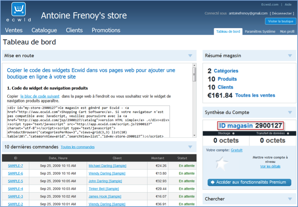Image resolution: width=298 pixels, height=207 pixels.
Task: Click the Visiter la boutique button
Action: point(281,21)
